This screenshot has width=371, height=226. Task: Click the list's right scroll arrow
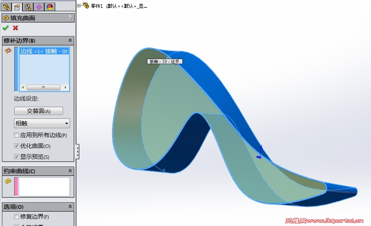coord(66,87)
